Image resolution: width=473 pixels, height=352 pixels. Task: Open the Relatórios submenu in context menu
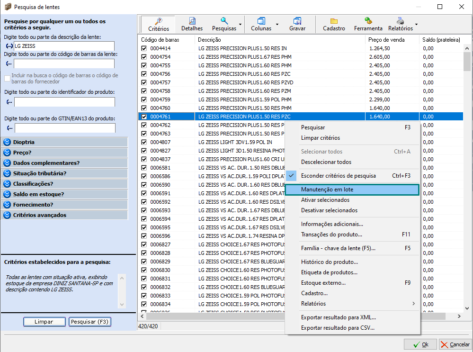point(352,304)
